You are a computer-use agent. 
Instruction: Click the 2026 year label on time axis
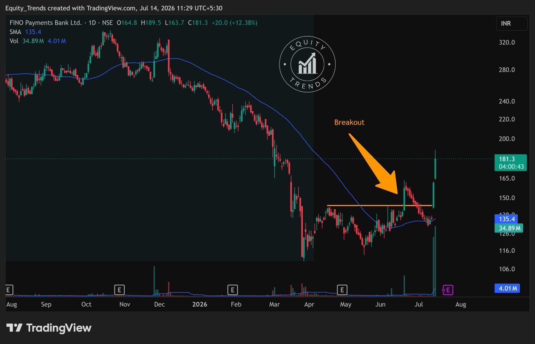(199, 304)
